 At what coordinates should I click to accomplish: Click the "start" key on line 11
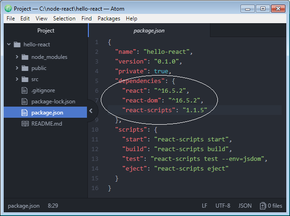[x=135, y=140]
